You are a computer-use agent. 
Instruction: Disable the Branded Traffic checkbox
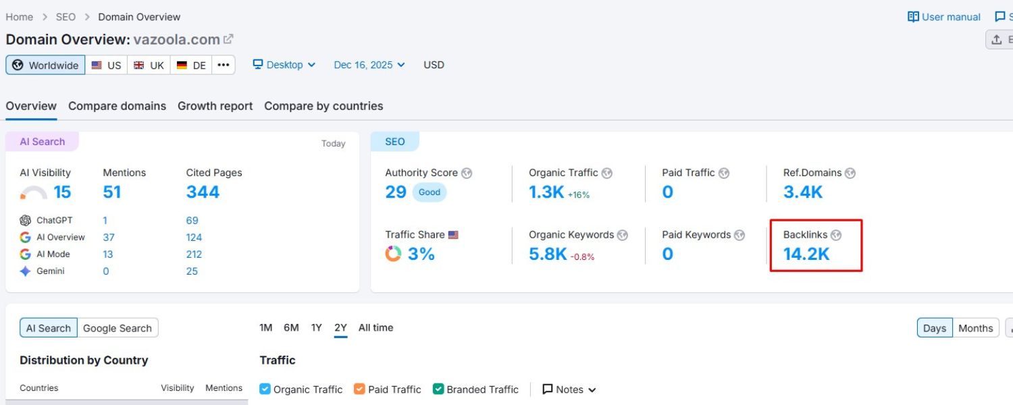pos(438,389)
